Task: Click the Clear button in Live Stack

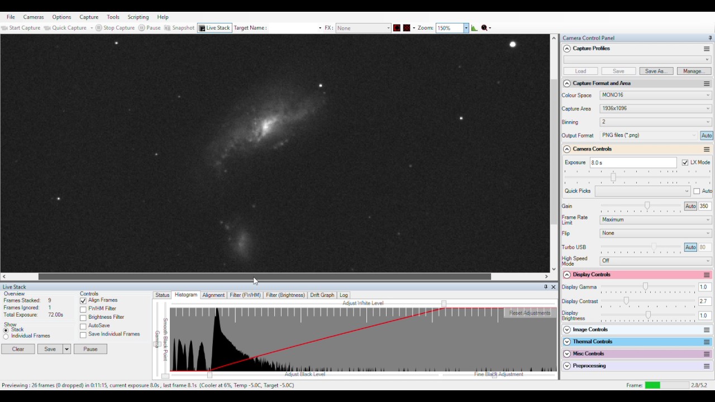Action: click(x=18, y=350)
